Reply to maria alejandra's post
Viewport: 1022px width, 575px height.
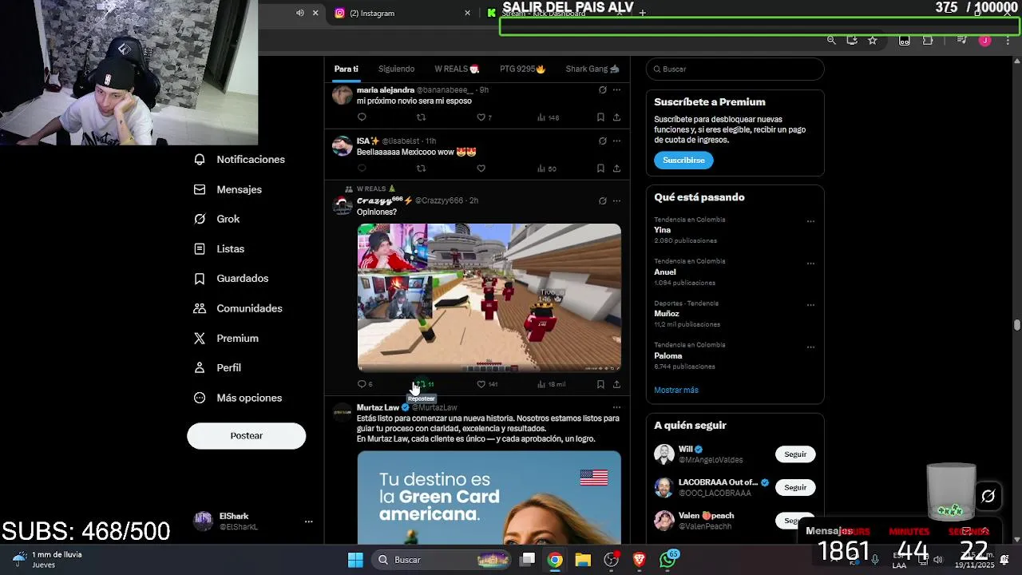click(x=362, y=117)
